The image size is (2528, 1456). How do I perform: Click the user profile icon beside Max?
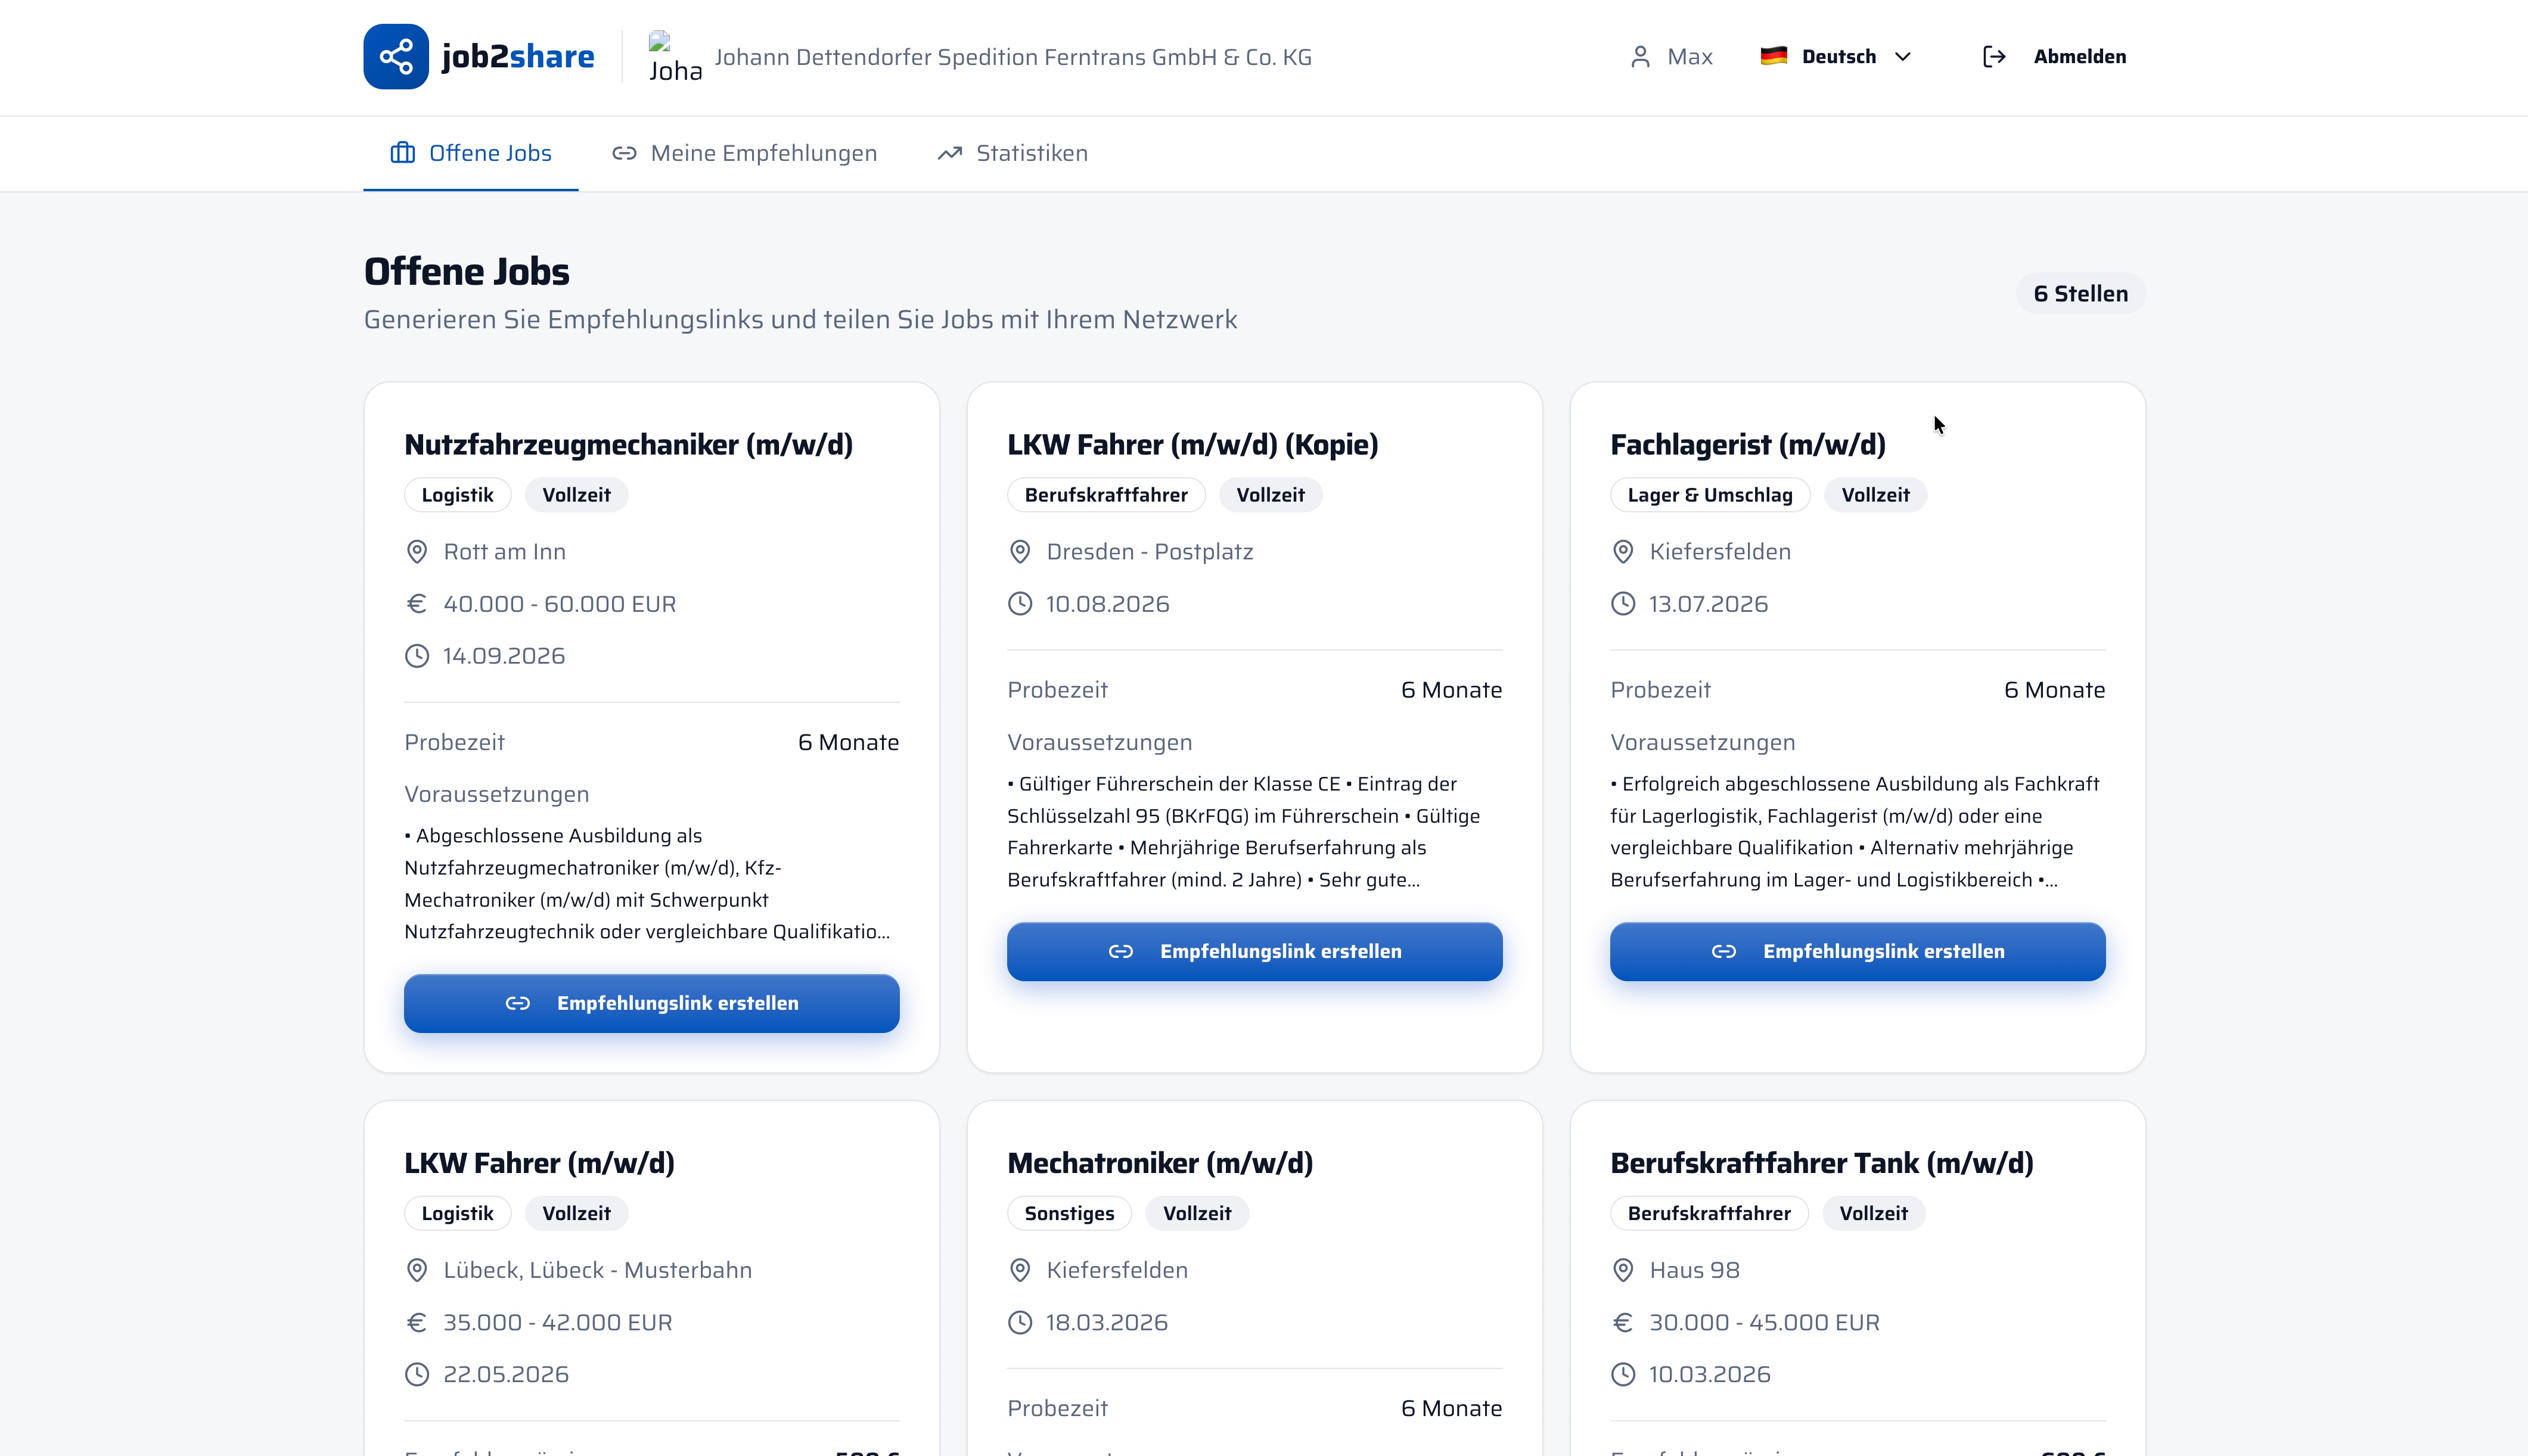click(1640, 57)
